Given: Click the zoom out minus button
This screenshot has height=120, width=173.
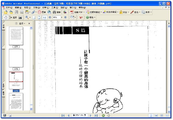Looking at the screenshot, I should point(50,17).
